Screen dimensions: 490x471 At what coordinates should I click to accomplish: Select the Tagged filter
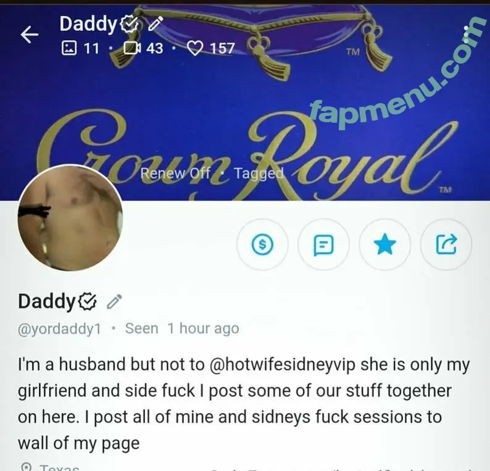tap(259, 173)
